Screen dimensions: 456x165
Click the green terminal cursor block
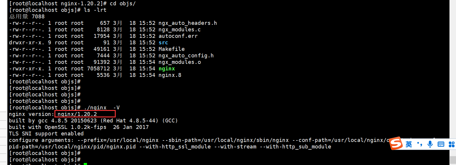point(85,164)
